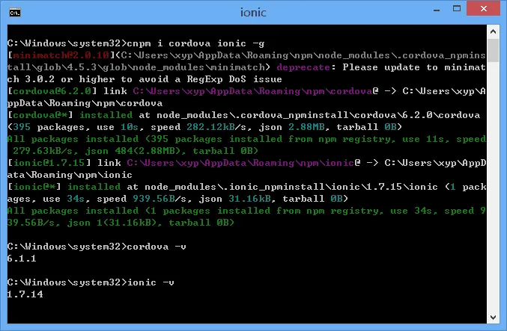This screenshot has width=507, height=331.
Task: Click the scrollbar down arrow
Action: pyautogui.click(x=493, y=317)
